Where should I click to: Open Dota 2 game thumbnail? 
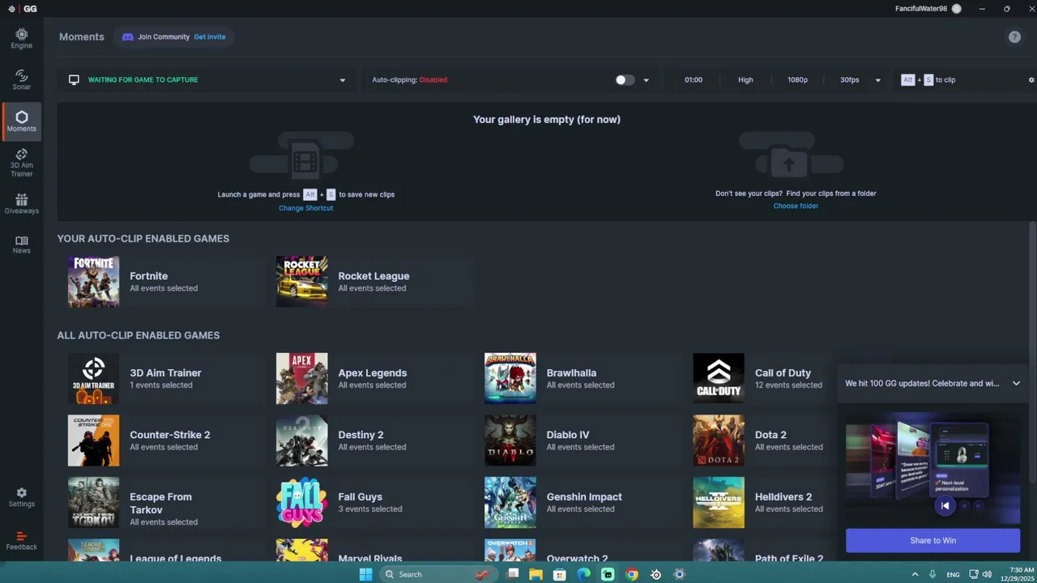coord(718,440)
